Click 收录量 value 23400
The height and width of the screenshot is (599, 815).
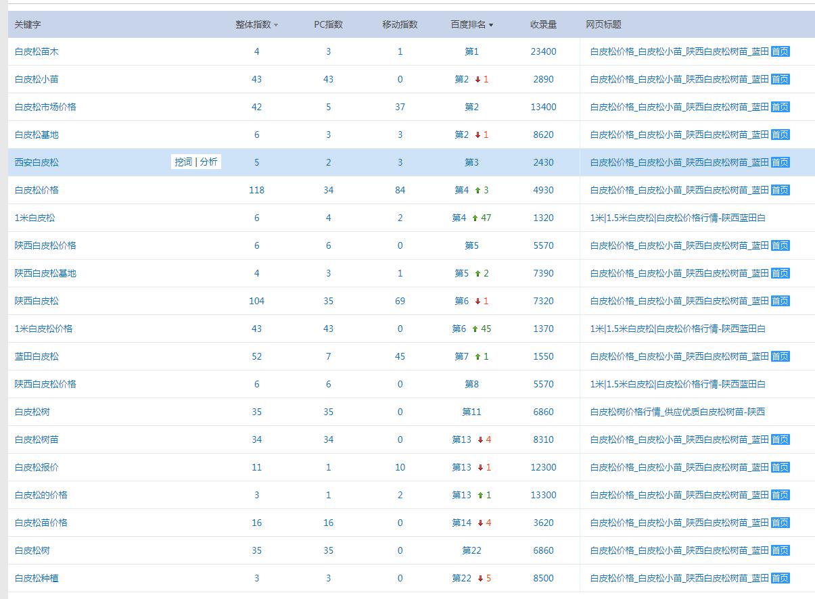click(x=543, y=51)
